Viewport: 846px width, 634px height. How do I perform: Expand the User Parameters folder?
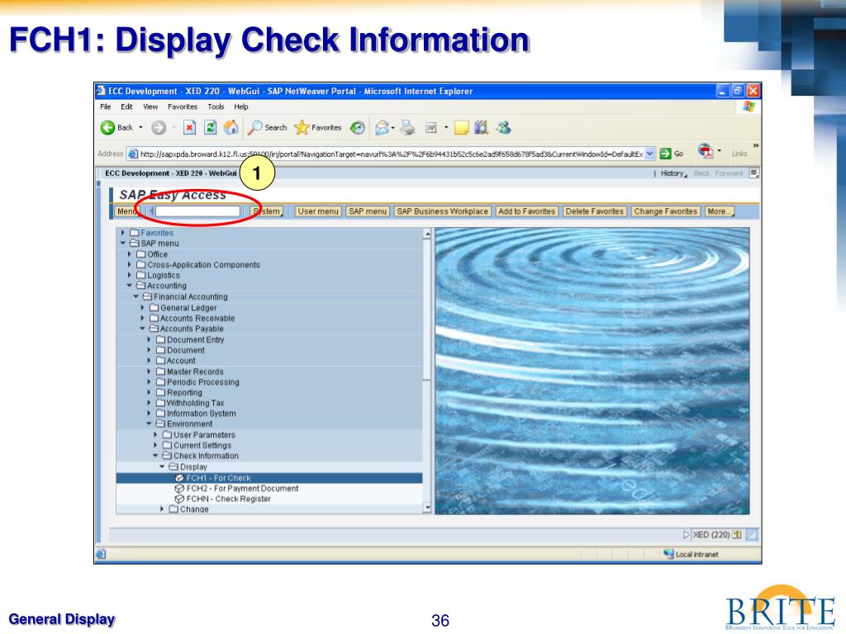[155, 434]
